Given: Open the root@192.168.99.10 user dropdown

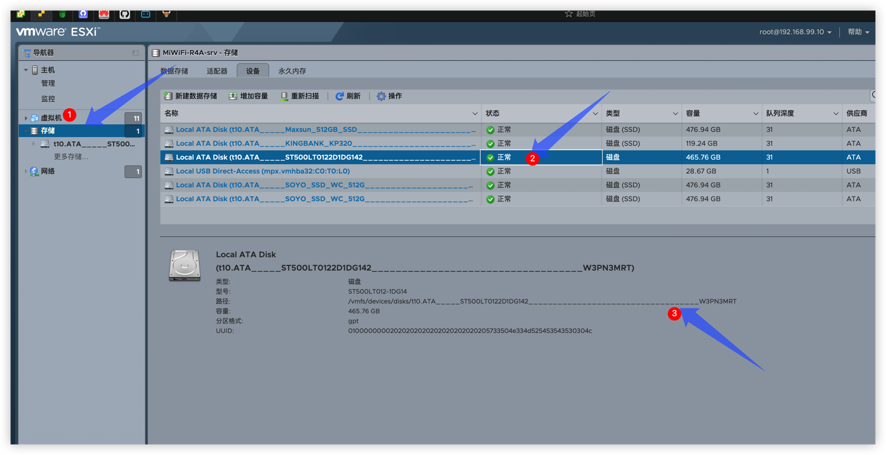Looking at the screenshot, I should pos(795,32).
